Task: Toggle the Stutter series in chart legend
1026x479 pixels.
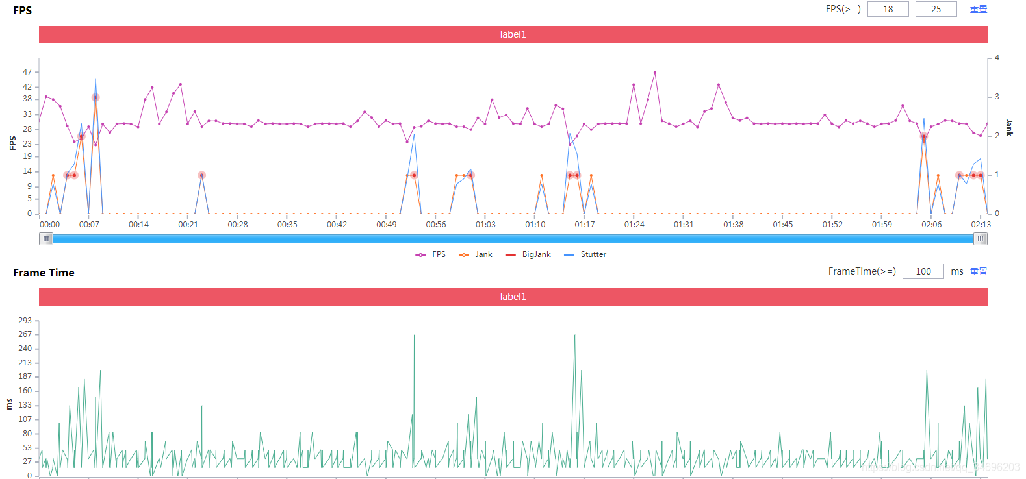Action: [x=585, y=254]
